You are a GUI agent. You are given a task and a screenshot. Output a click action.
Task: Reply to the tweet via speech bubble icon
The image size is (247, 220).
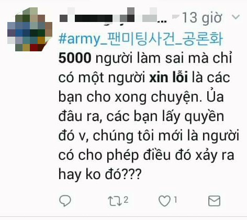65,201
